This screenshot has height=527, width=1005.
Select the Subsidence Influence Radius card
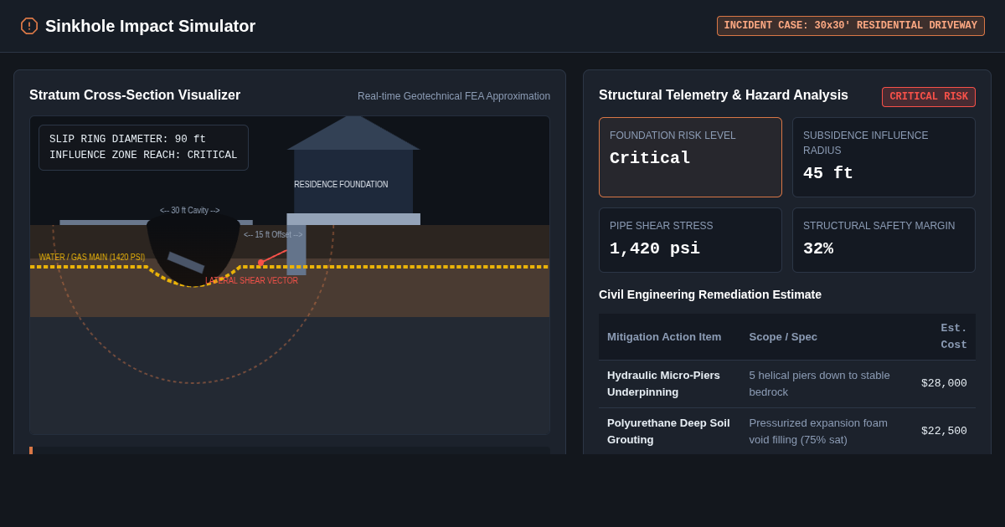[884, 157]
